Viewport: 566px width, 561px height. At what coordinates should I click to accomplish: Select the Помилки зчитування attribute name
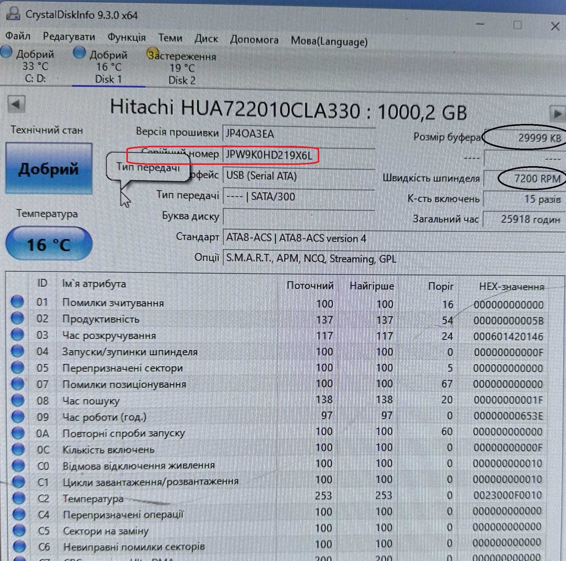113,303
